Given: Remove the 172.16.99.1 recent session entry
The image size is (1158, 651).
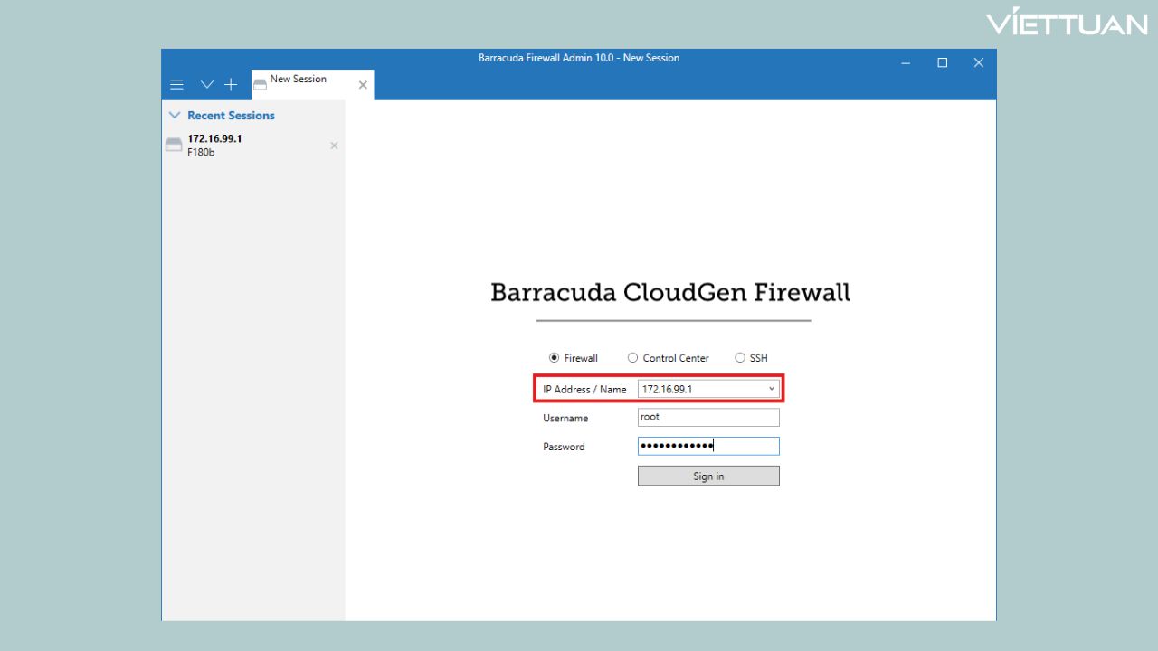Looking at the screenshot, I should point(334,146).
